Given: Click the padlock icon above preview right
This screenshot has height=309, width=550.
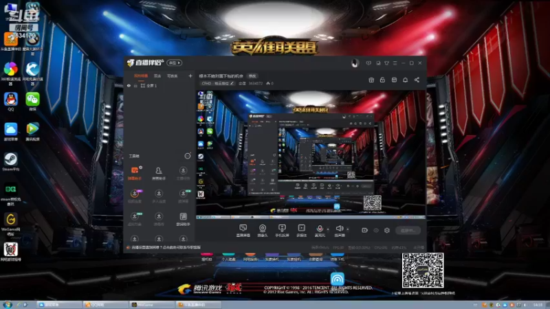Looking at the screenshot, I should click(382, 80).
